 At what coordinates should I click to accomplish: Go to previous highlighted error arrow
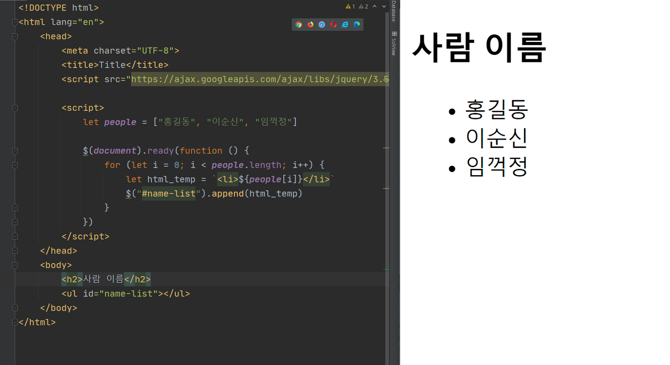pos(375,6)
